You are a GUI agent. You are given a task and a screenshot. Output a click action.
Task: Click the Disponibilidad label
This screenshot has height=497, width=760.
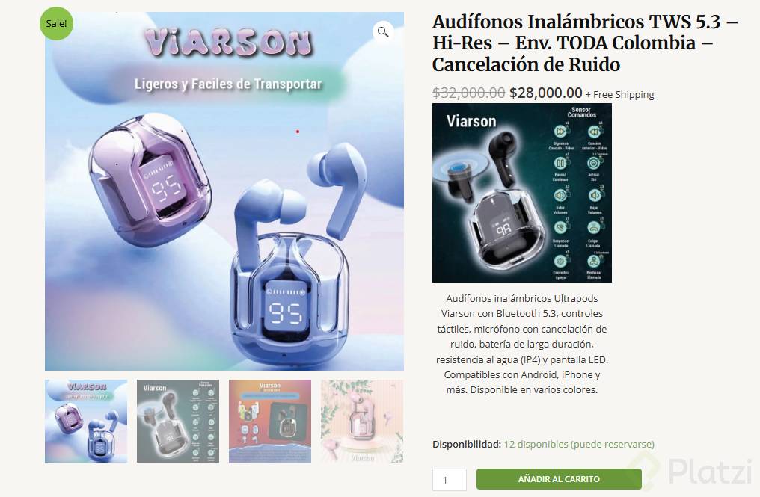pyautogui.click(x=467, y=444)
